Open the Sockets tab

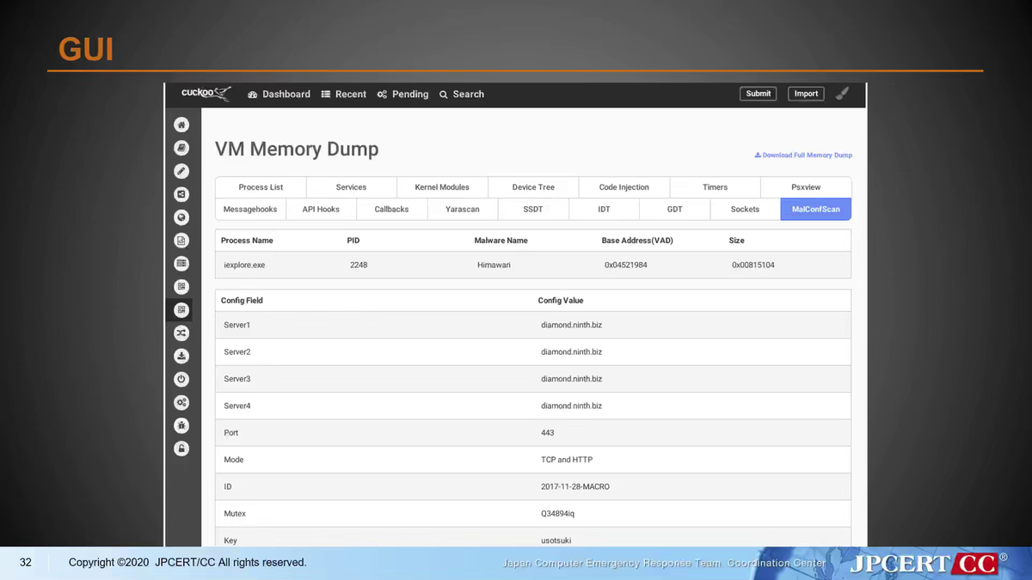(x=745, y=210)
